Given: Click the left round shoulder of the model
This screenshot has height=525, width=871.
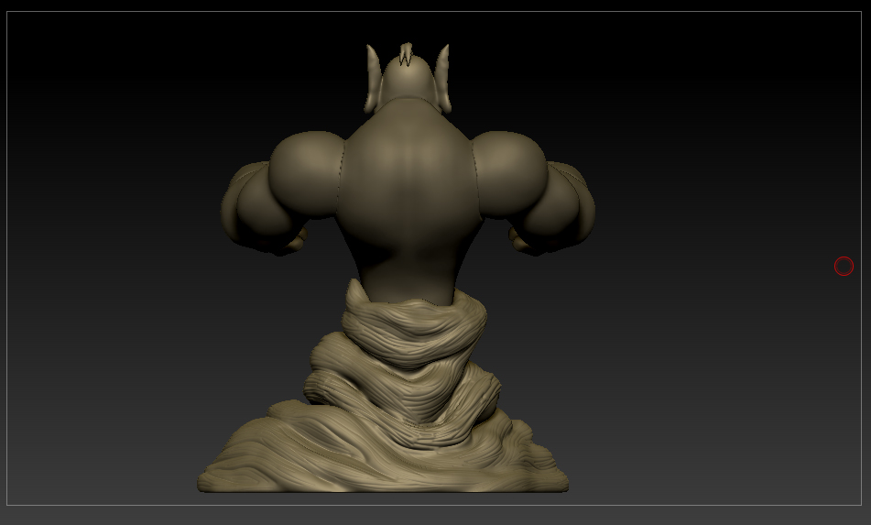Looking at the screenshot, I should click(307, 173).
